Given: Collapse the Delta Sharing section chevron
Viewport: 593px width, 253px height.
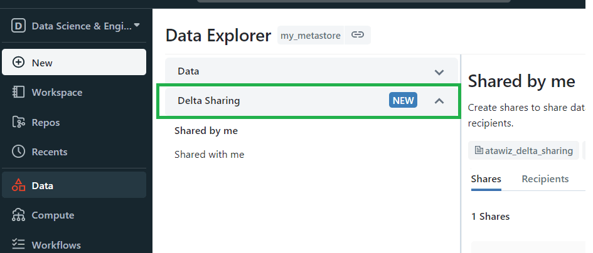Looking at the screenshot, I should (439, 101).
